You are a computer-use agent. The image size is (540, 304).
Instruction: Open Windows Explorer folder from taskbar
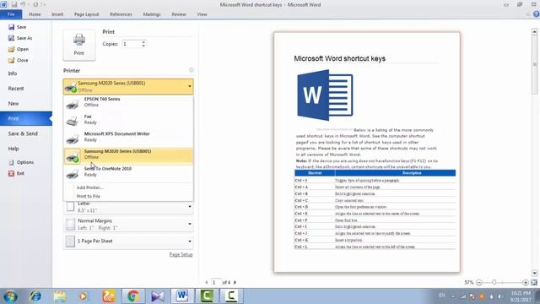coord(60,296)
